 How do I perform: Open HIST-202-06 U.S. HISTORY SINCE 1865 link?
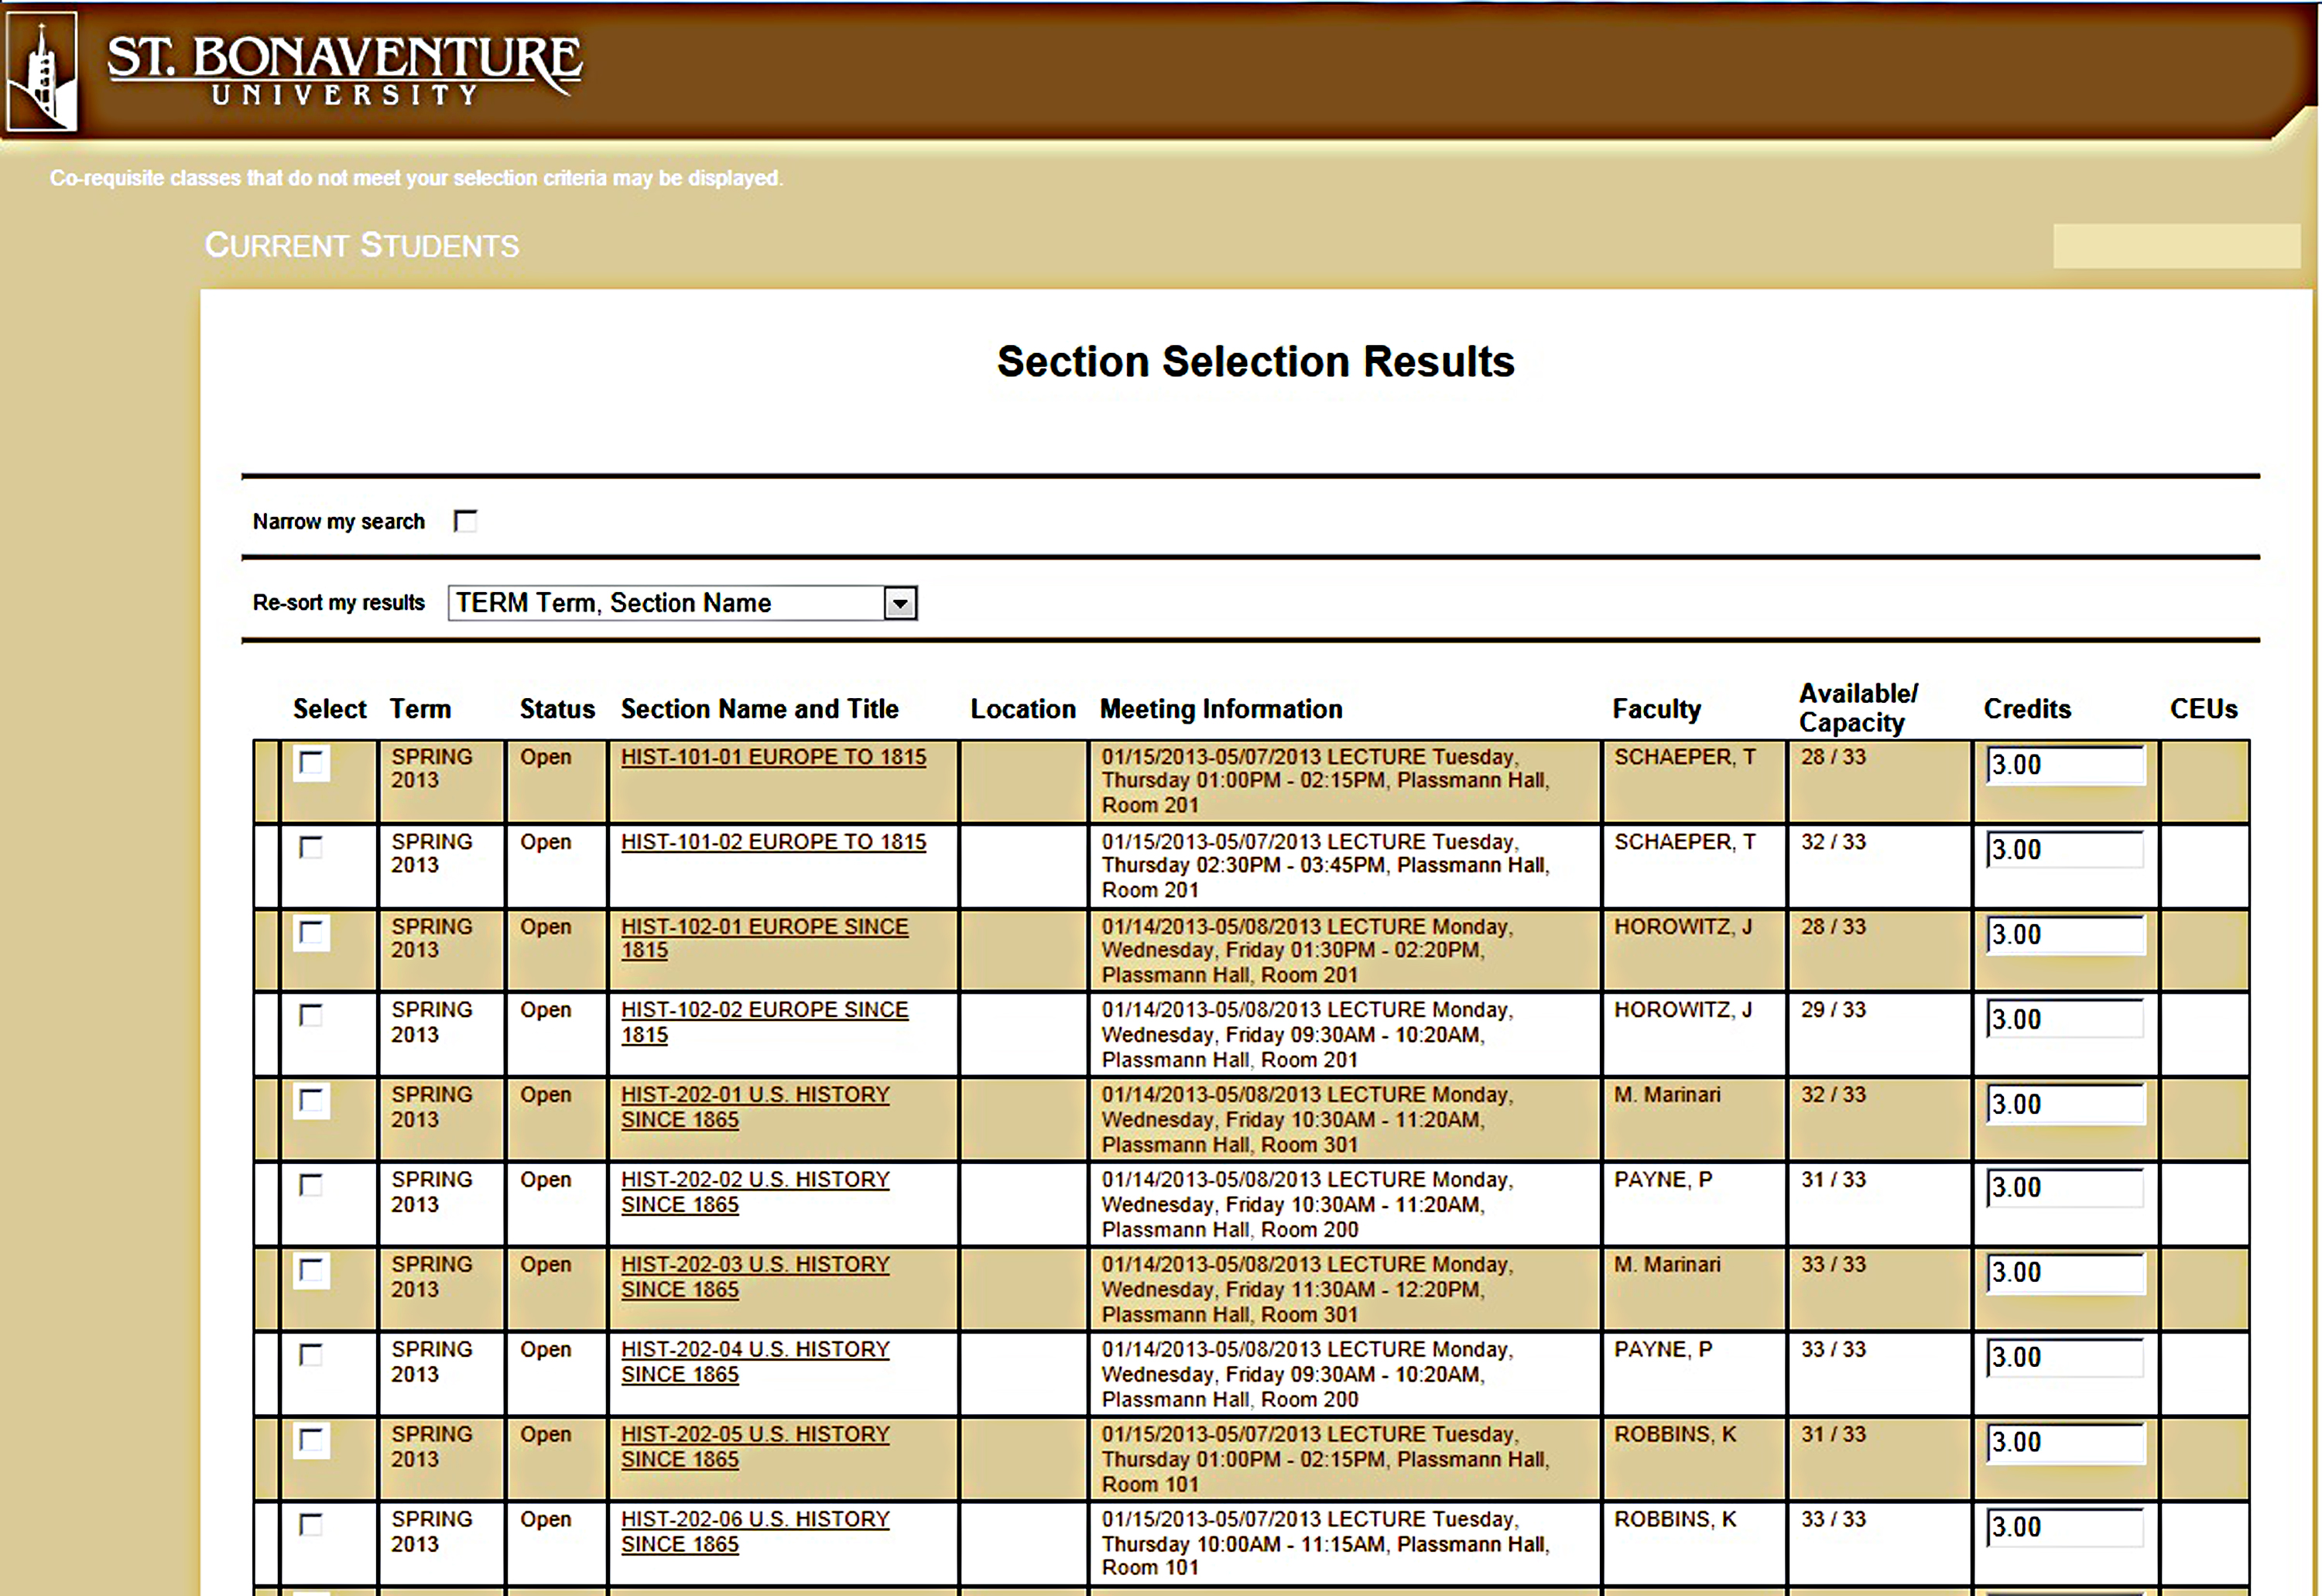755,1531
